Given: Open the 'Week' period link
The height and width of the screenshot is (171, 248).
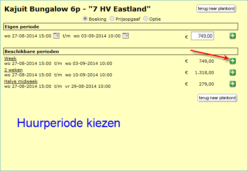Looking at the screenshot, I should (x=10, y=58).
